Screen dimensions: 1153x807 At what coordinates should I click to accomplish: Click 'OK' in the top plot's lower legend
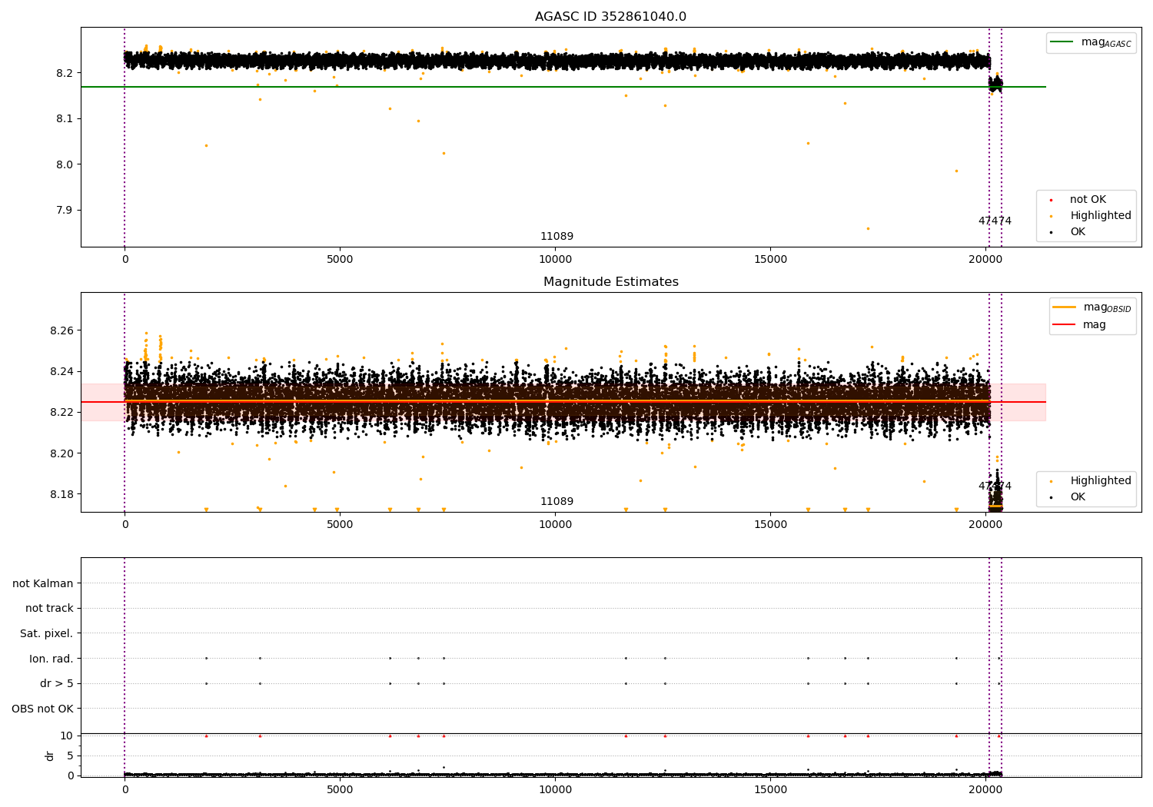click(x=1078, y=232)
